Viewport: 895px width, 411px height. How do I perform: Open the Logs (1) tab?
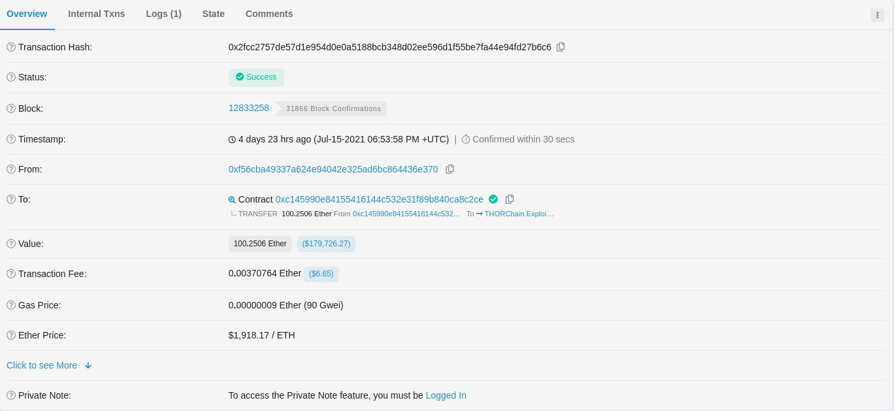pos(163,14)
